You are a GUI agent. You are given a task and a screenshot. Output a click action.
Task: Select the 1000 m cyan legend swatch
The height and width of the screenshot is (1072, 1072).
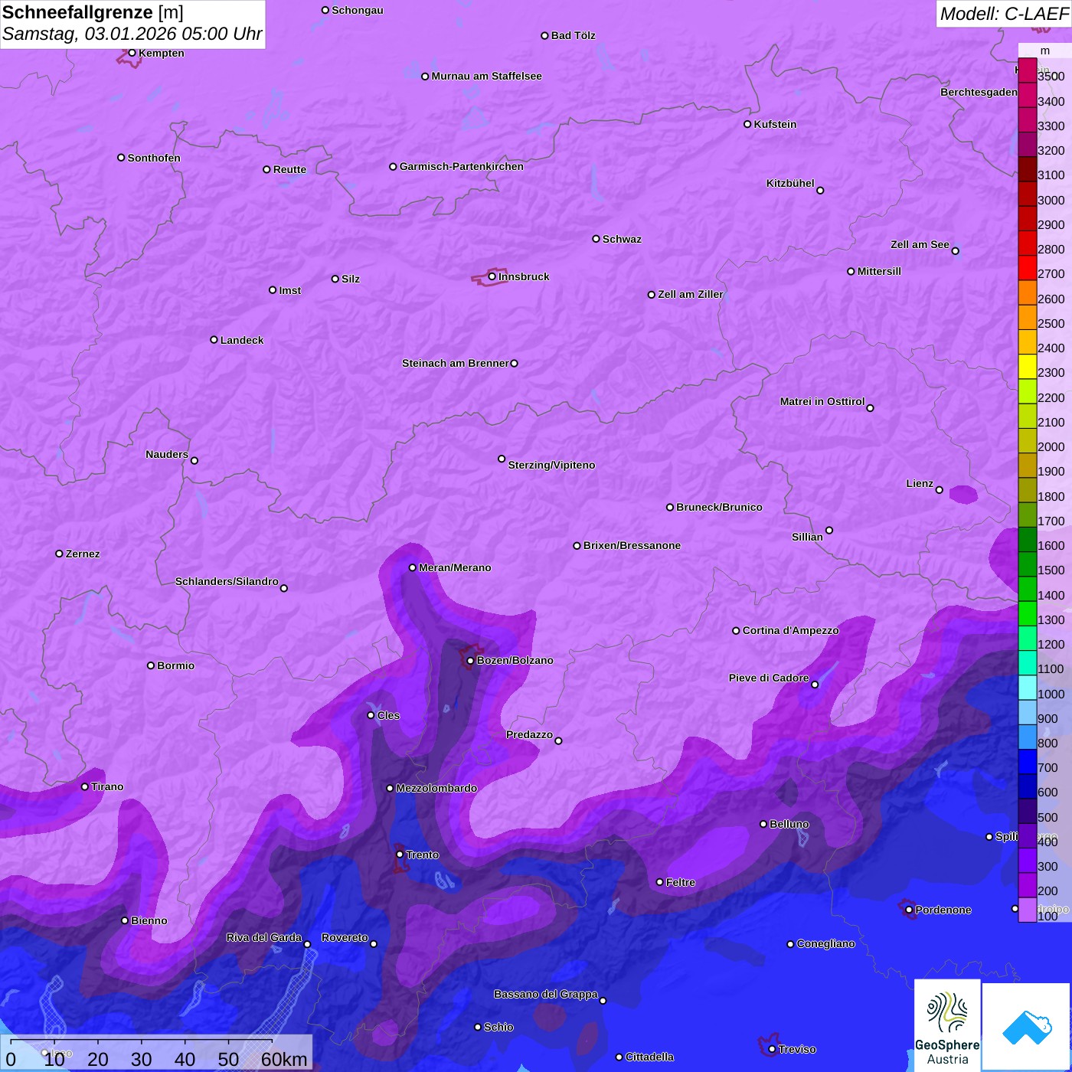coord(1027,688)
